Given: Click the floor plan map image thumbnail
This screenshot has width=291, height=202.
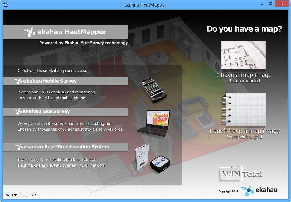Looking at the screenshot, I should click(x=244, y=55).
